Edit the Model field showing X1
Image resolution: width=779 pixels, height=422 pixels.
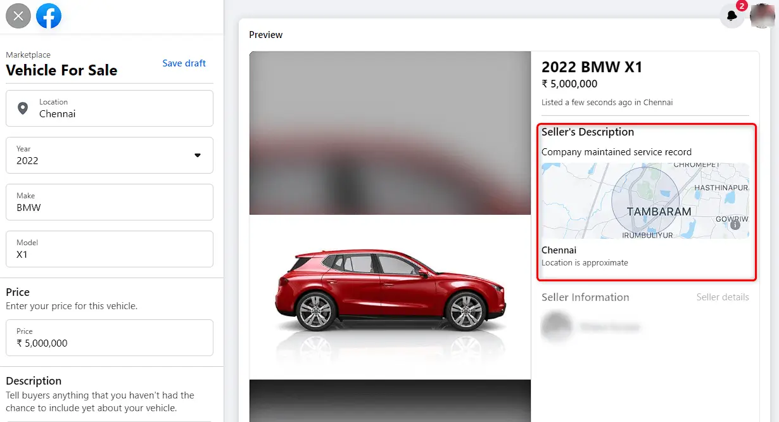coord(110,249)
